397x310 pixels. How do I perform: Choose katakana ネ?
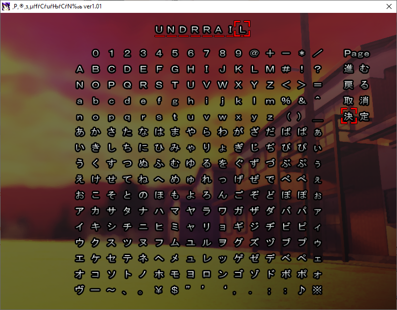tap(143, 259)
